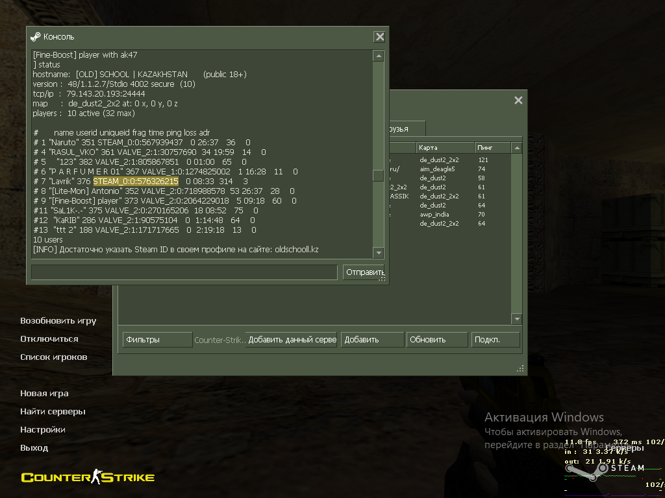
Task: Click server list scrollbar down arrow
Action: 516,319
